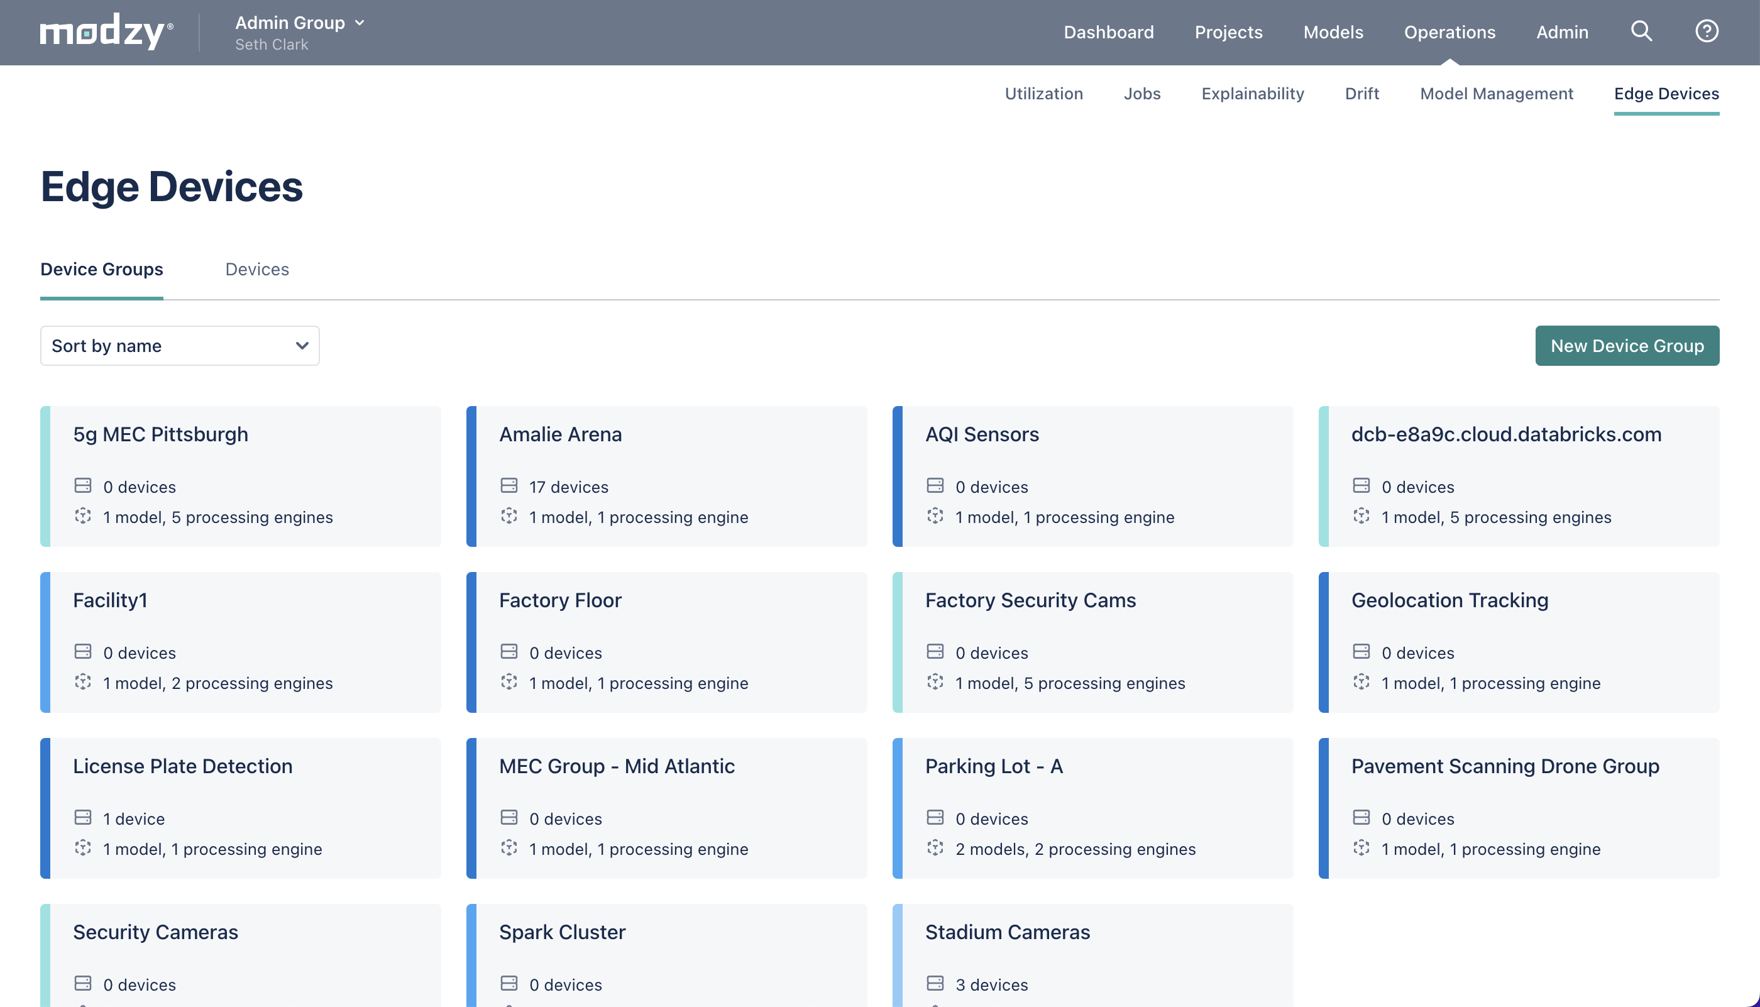Click devices icon on Stadium Cameras card
Image resolution: width=1760 pixels, height=1007 pixels.
click(x=935, y=984)
